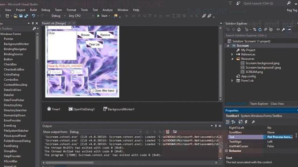Screen dimensions: 298x167
Task: Click the Save icon in main toolbar
Action: coord(21,16)
